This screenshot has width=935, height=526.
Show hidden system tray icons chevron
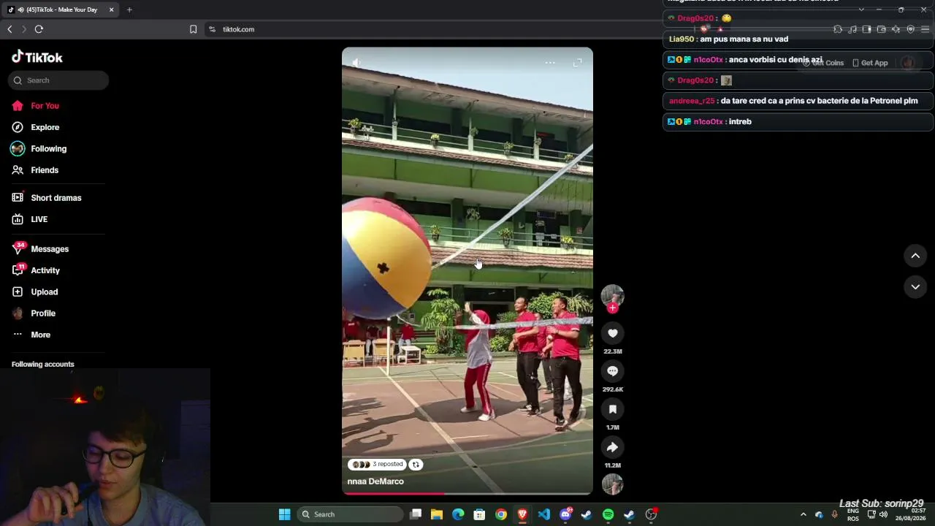pos(803,514)
